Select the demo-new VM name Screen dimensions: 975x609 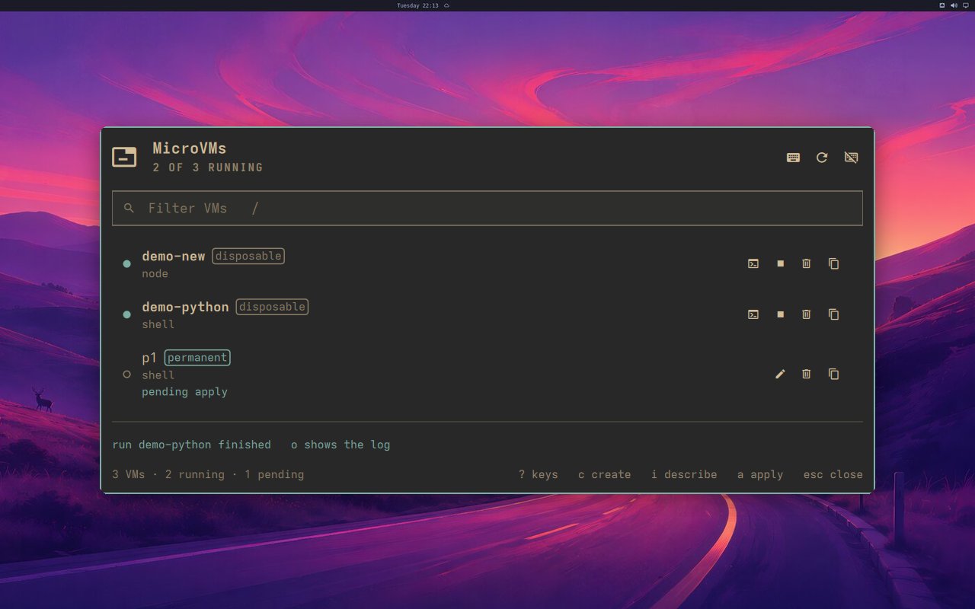tap(174, 256)
